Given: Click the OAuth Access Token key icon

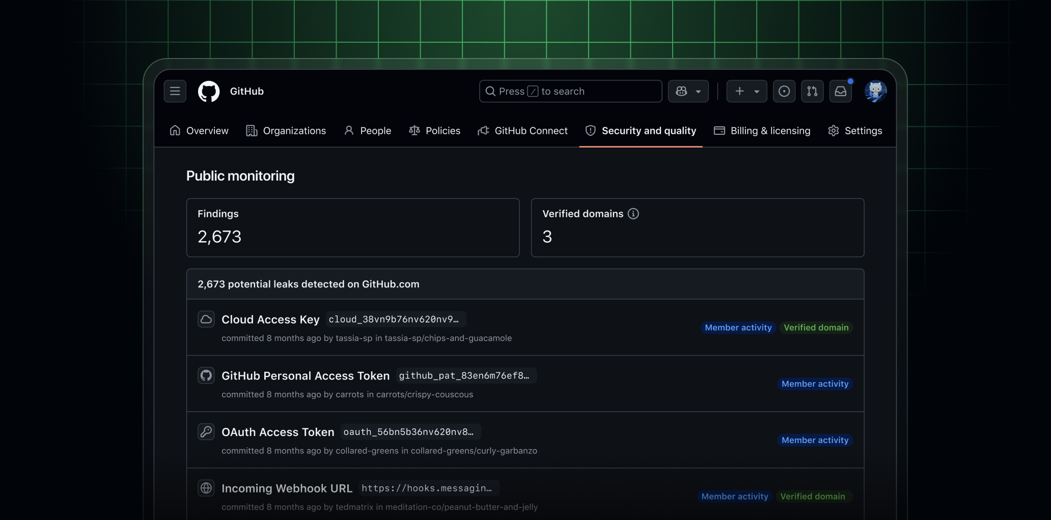Looking at the screenshot, I should tap(206, 432).
